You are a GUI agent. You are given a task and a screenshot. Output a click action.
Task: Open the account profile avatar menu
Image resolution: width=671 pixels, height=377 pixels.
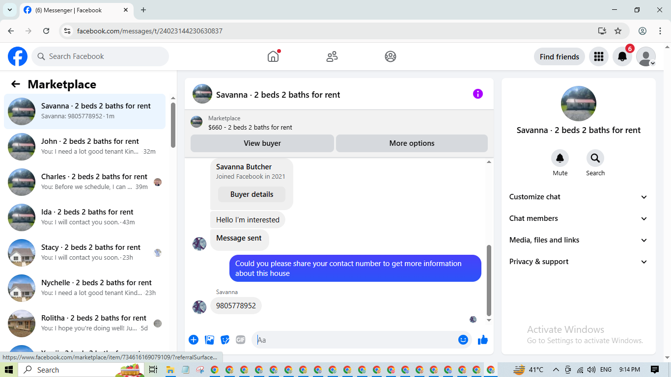(645, 56)
